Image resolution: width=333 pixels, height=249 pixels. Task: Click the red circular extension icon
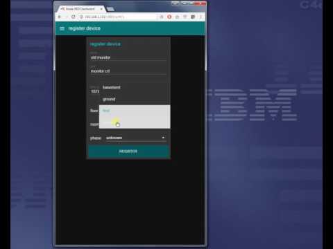point(169,17)
